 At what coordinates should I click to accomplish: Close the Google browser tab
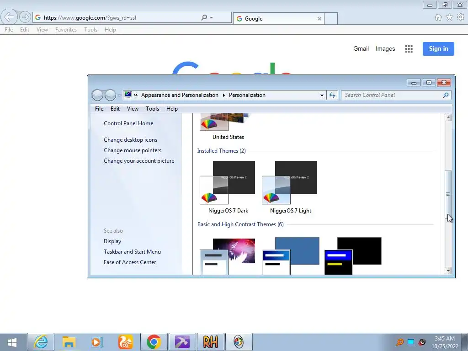319,18
